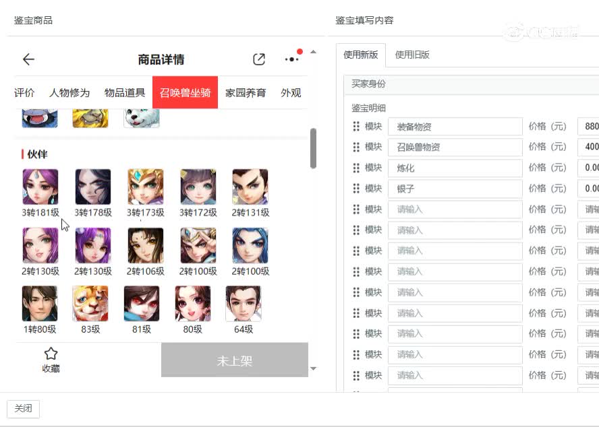Click scroll up arrow of product panel
599x427 pixels.
click(313, 51)
